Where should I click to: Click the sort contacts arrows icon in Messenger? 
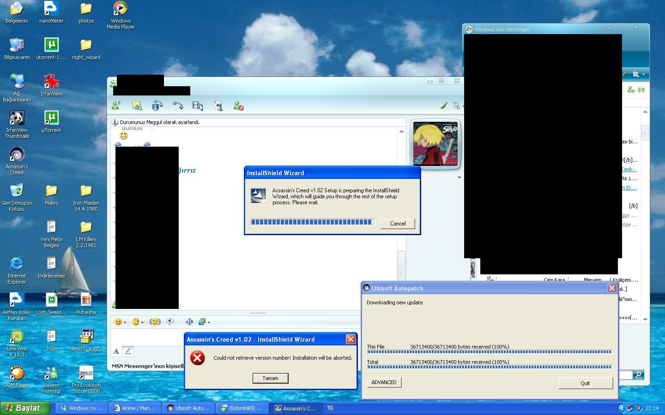(x=641, y=90)
